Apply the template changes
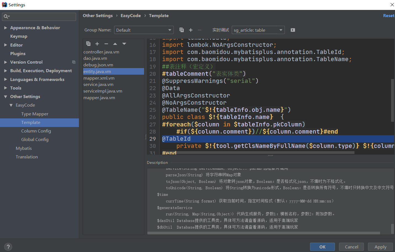395x252 pixels. pos(380,247)
